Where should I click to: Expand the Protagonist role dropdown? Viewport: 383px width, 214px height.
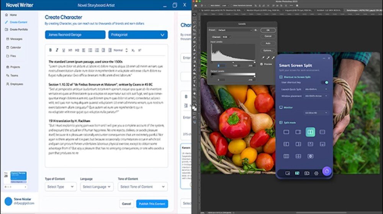[138, 35]
